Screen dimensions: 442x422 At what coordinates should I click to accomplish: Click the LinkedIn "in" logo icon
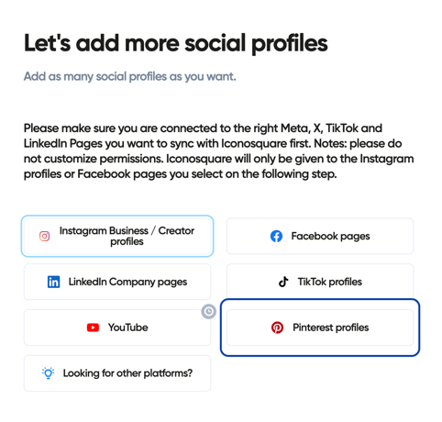(53, 282)
